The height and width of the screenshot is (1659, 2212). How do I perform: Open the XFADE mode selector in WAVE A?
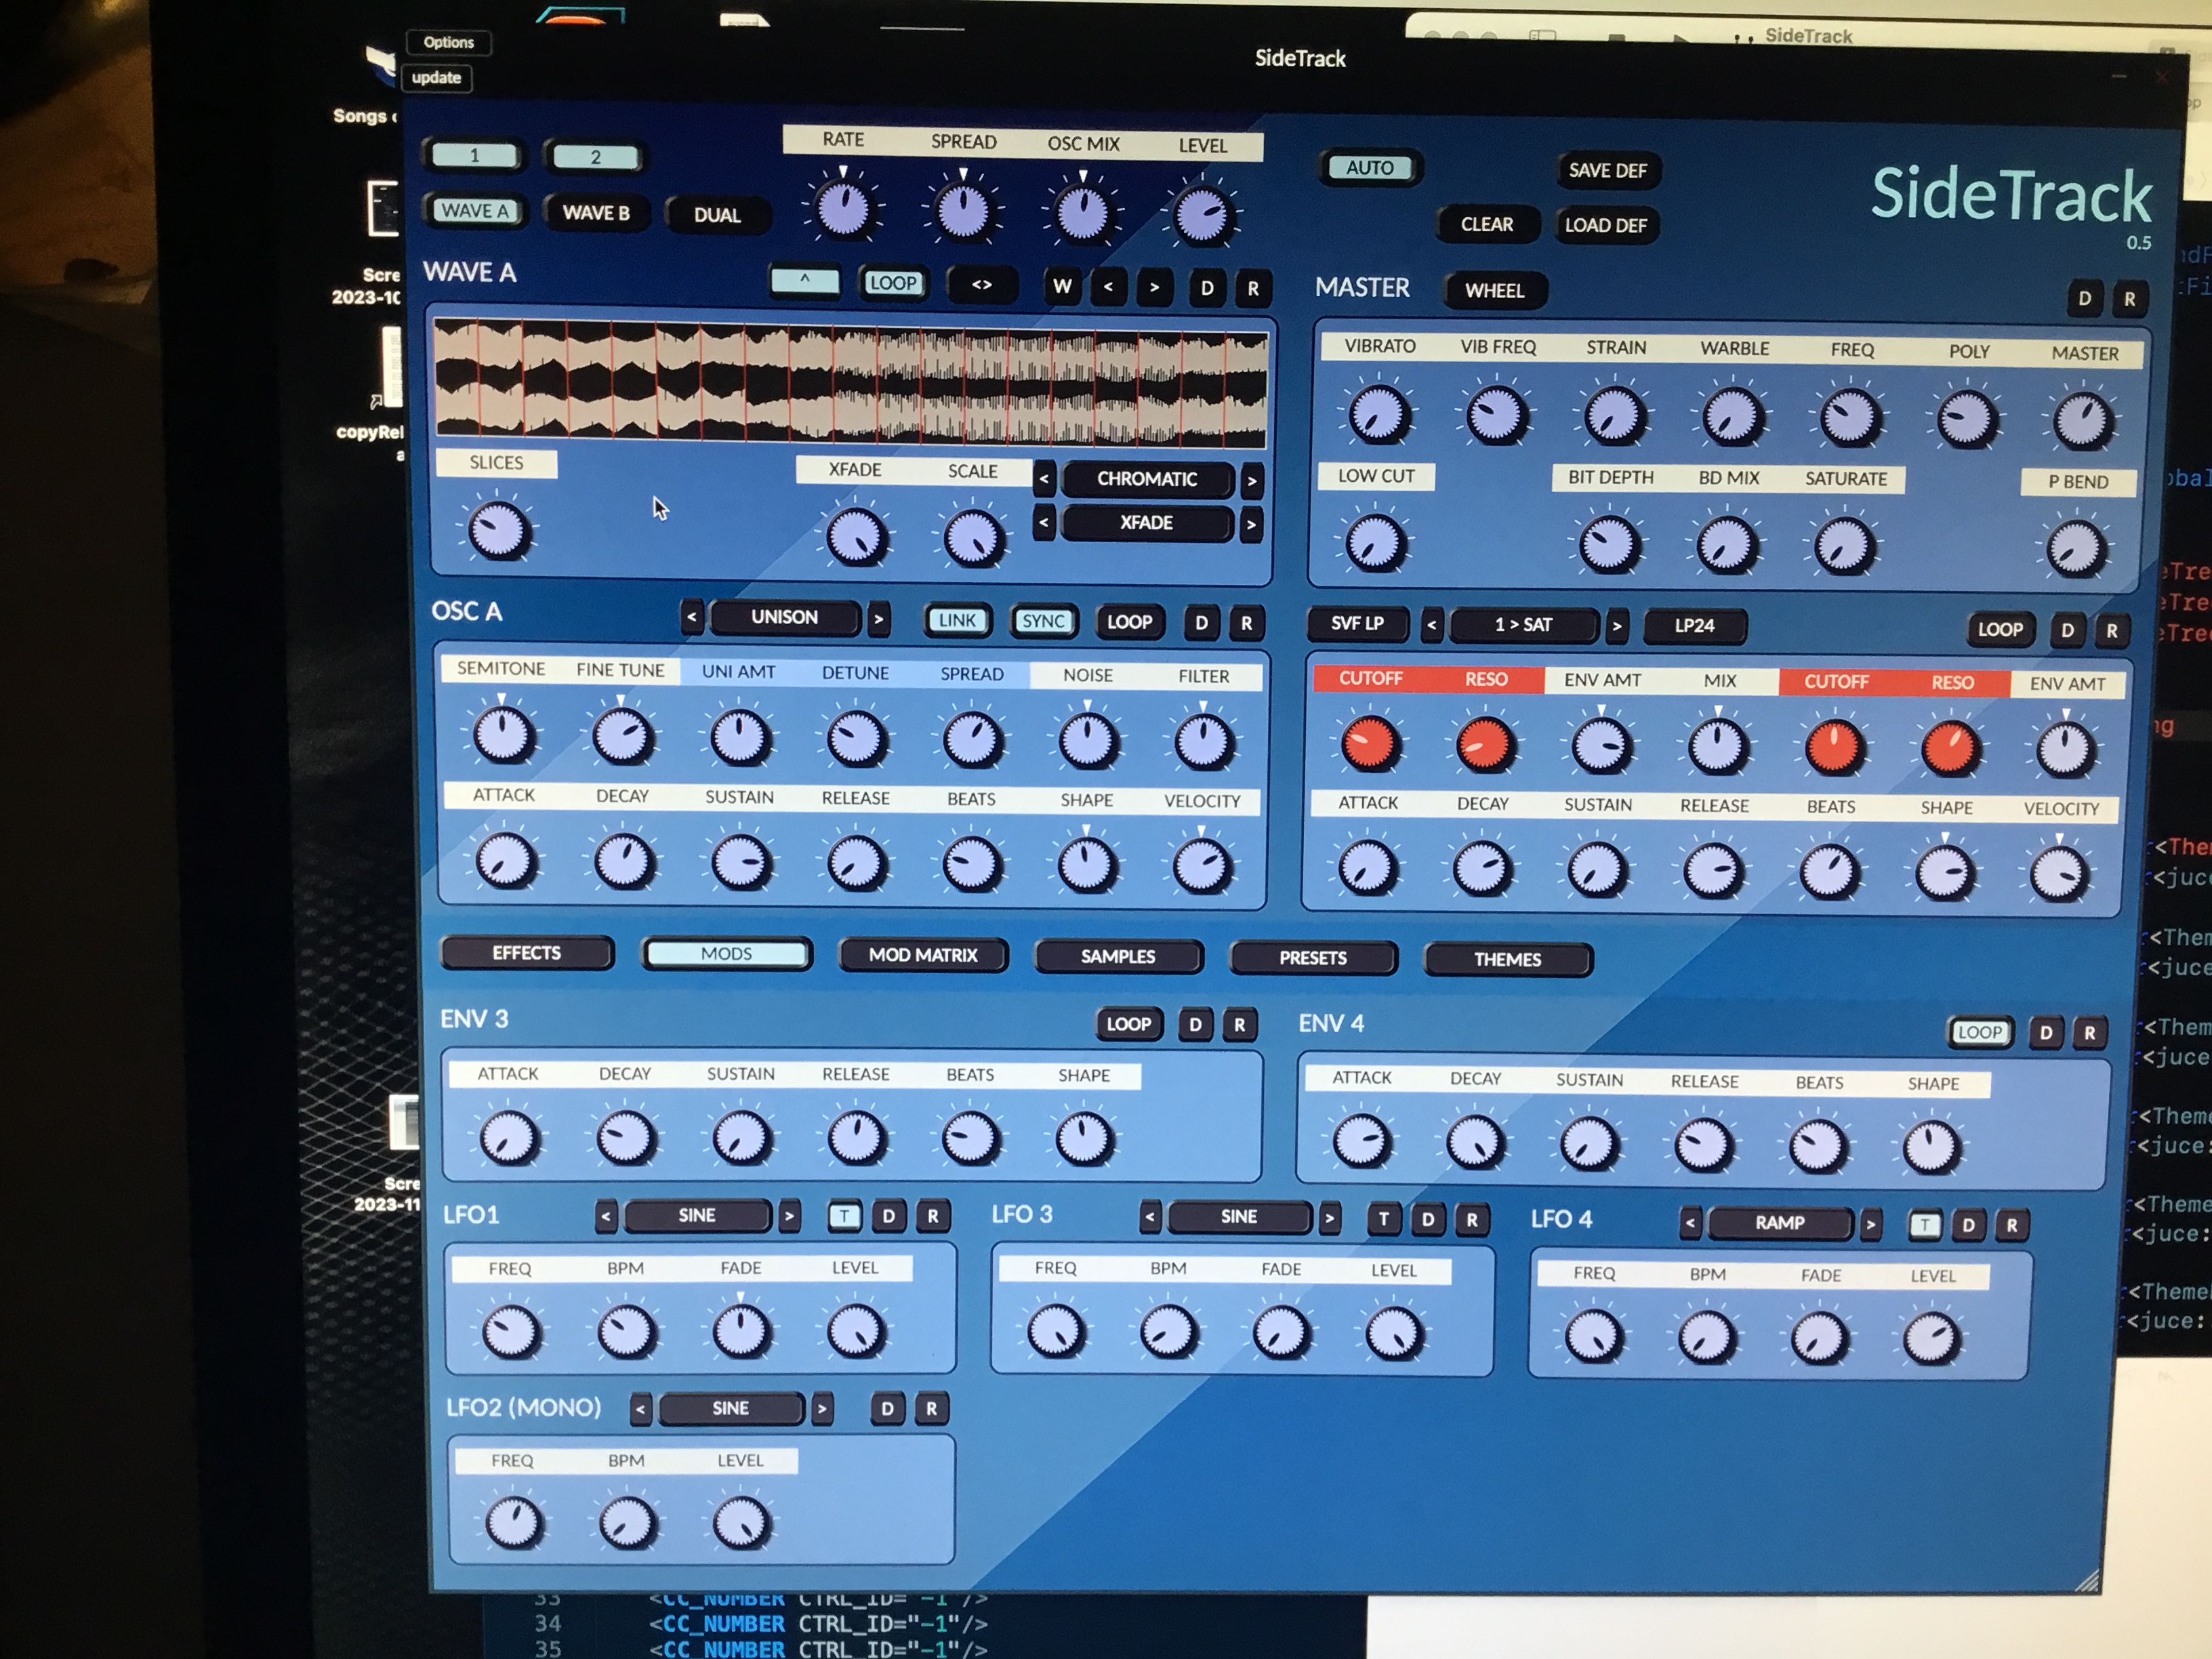[1146, 523]
